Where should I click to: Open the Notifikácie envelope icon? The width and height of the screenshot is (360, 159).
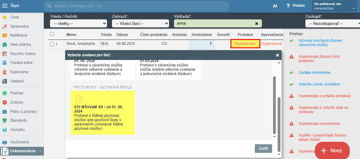(x=5, y=35)
